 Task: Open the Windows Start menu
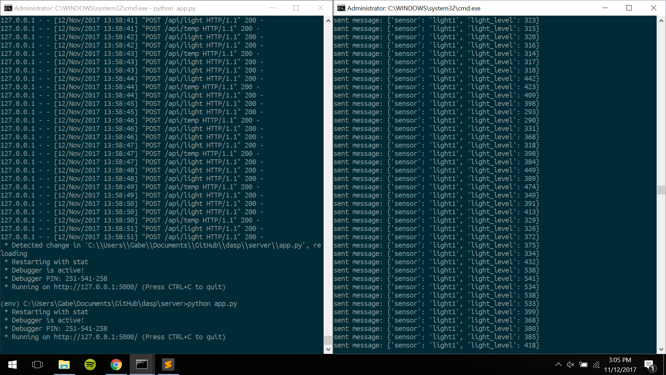12,365
